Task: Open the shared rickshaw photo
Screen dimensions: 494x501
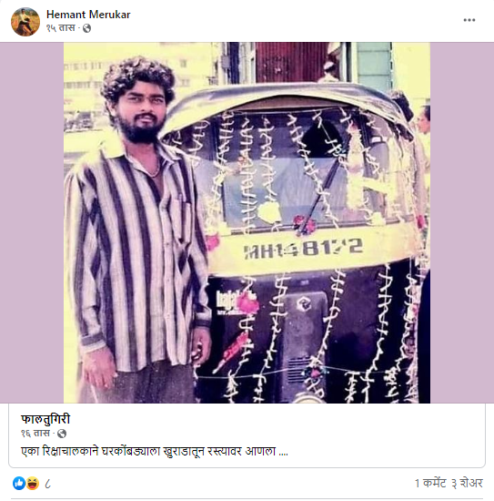Action: pos(247,222)
